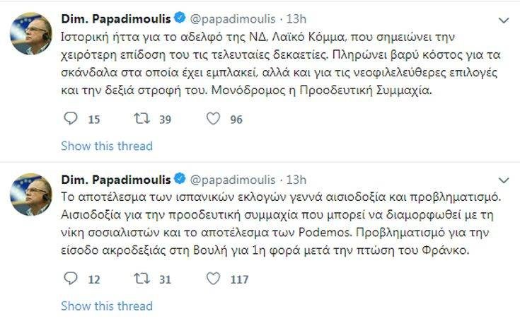520x319 pixels.
Task: Retweet the first tweet with 39 retweets
Action: coord(141,120)
